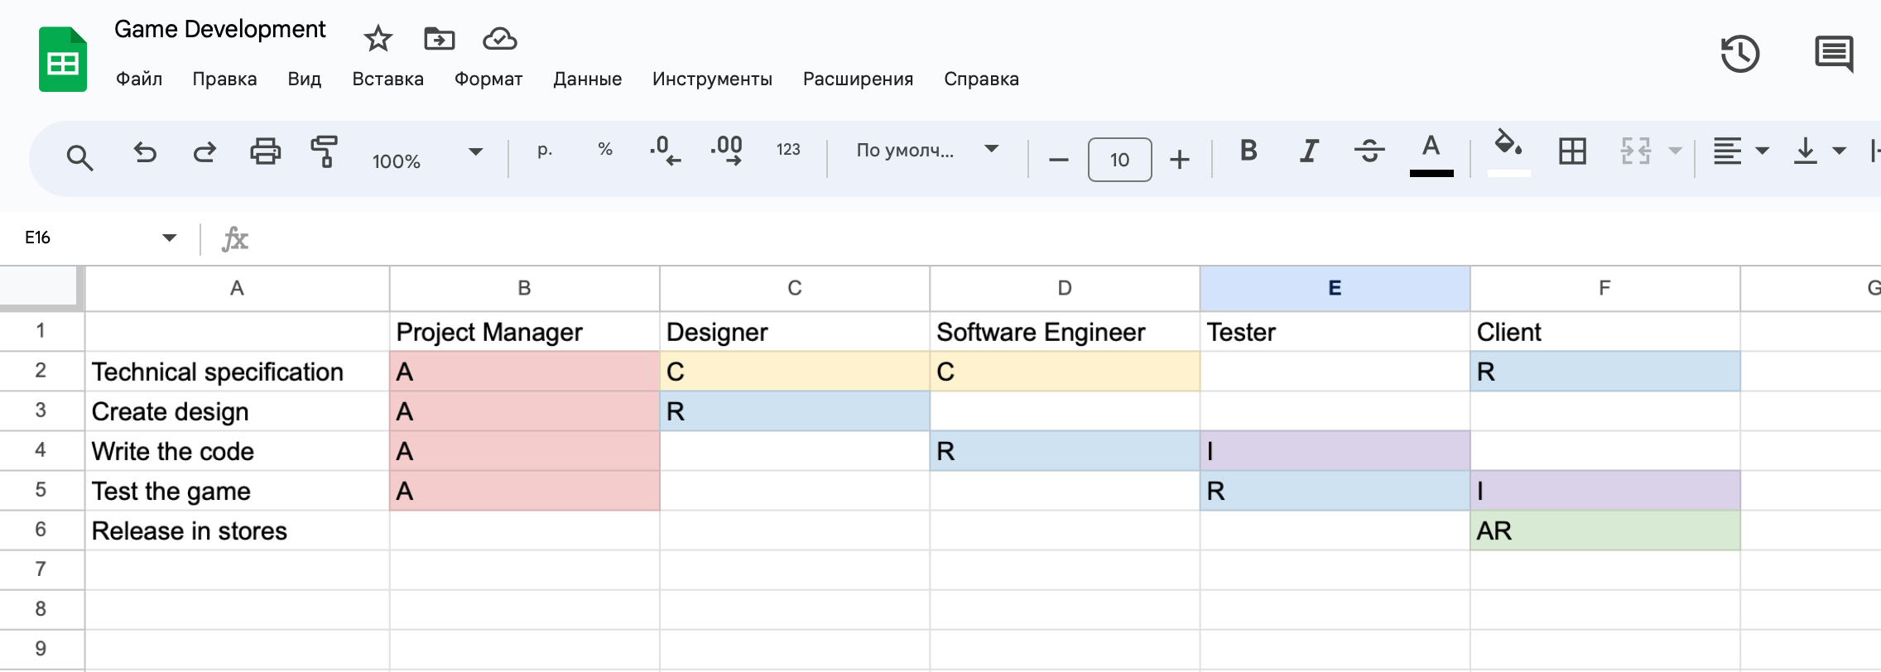Select the Write the code cell
The width and height of the screenshot is (1881, 672).
pos(237,451)
